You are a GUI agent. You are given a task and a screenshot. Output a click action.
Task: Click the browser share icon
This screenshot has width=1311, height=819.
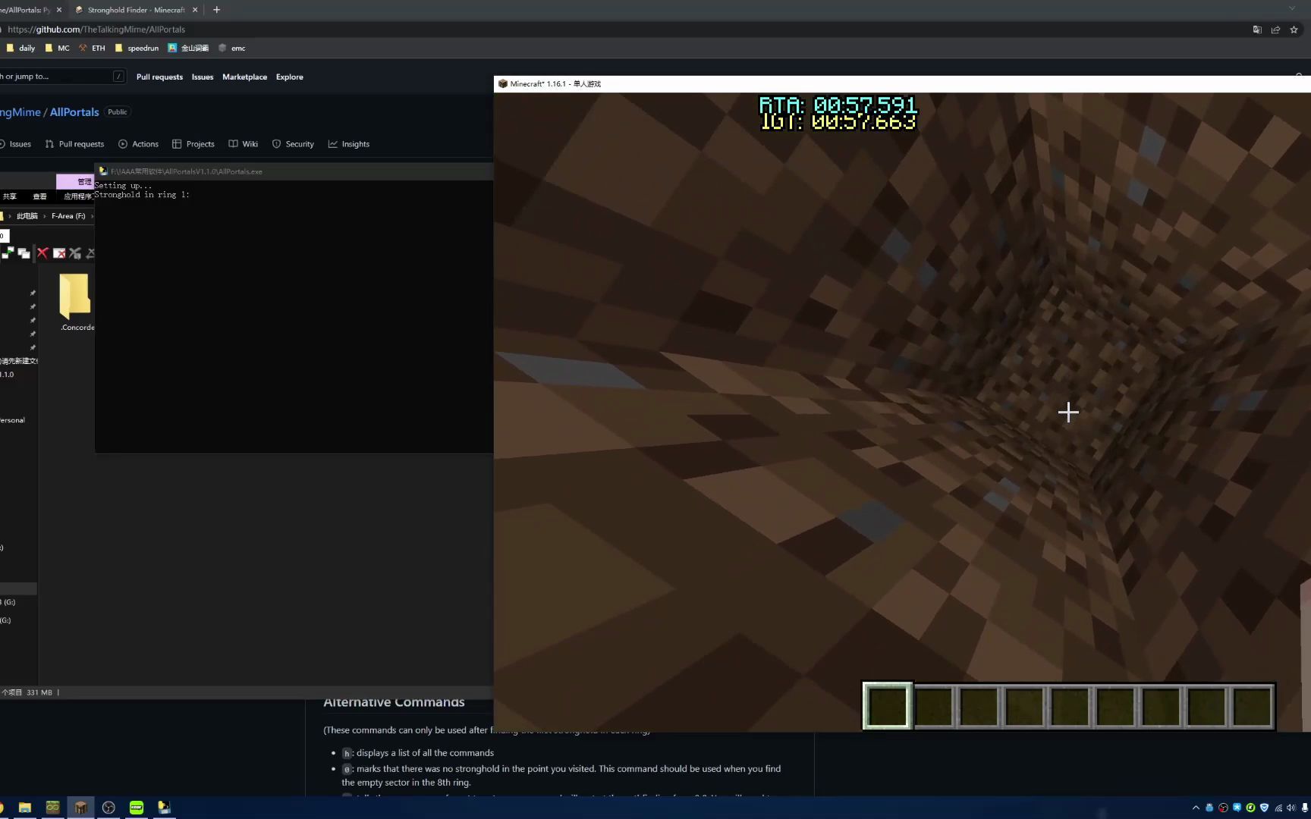click(x=1275, y=30)
